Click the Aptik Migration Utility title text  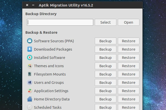[66, 5]
